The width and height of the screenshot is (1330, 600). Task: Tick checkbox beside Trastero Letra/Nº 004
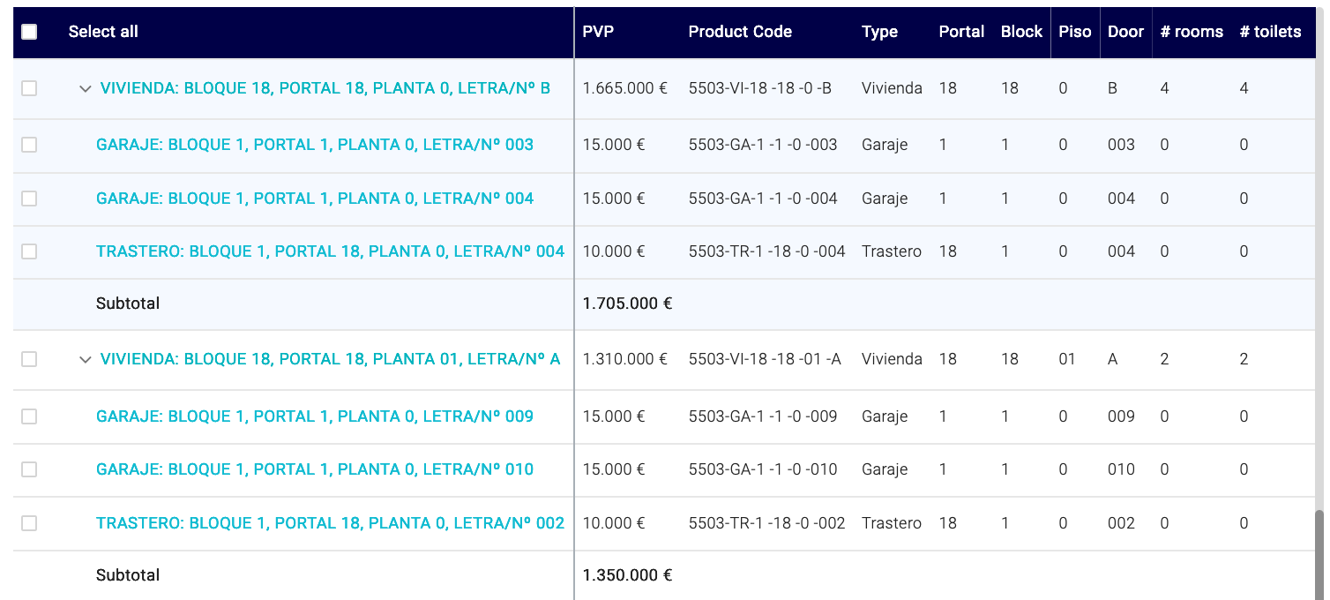pos(29,251)
